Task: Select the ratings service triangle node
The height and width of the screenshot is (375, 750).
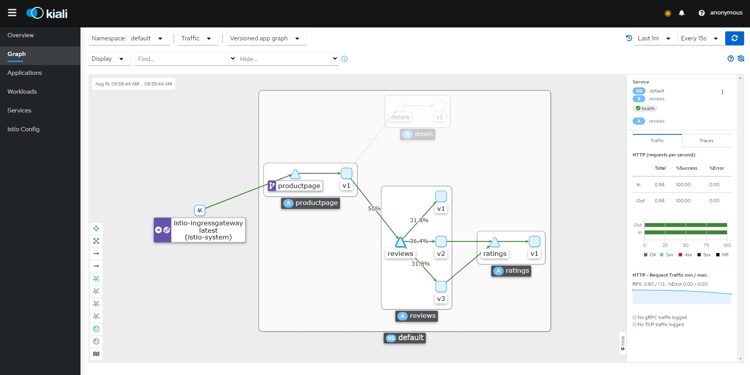Action: click(495, 243)
